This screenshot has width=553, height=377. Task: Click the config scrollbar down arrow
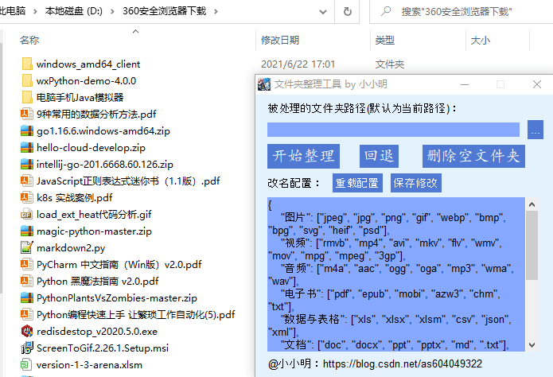coord(532,345)
